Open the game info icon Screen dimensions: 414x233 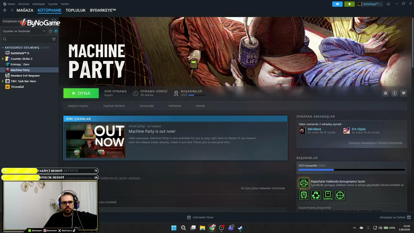pos(395,93)
